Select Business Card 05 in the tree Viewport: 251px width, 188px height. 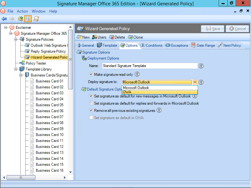(50, 105)
